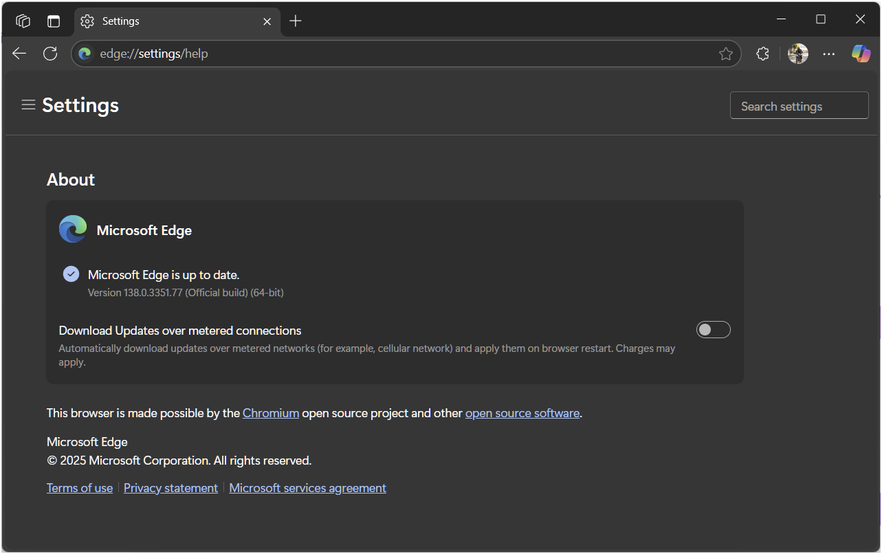Click the 'Microsoft Edge is up to date.' text
The height and width of the screenshot is (554, 882).
tap(164, 275)
